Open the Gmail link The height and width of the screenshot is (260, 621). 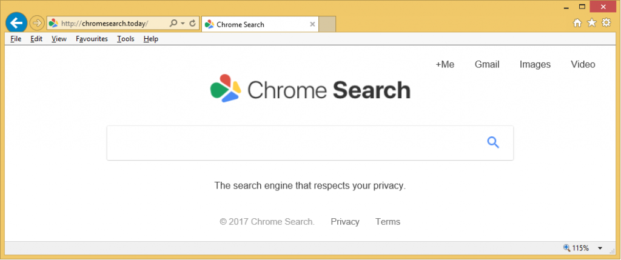(487, 65)
